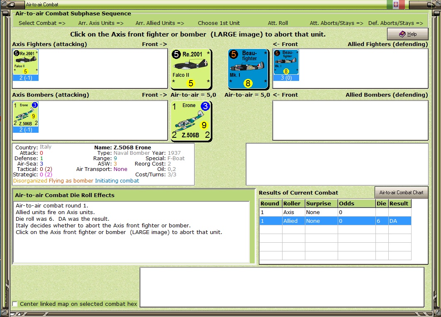
Task: Click empty Allied Bombers defending list box
Action: tap(351, 120)
